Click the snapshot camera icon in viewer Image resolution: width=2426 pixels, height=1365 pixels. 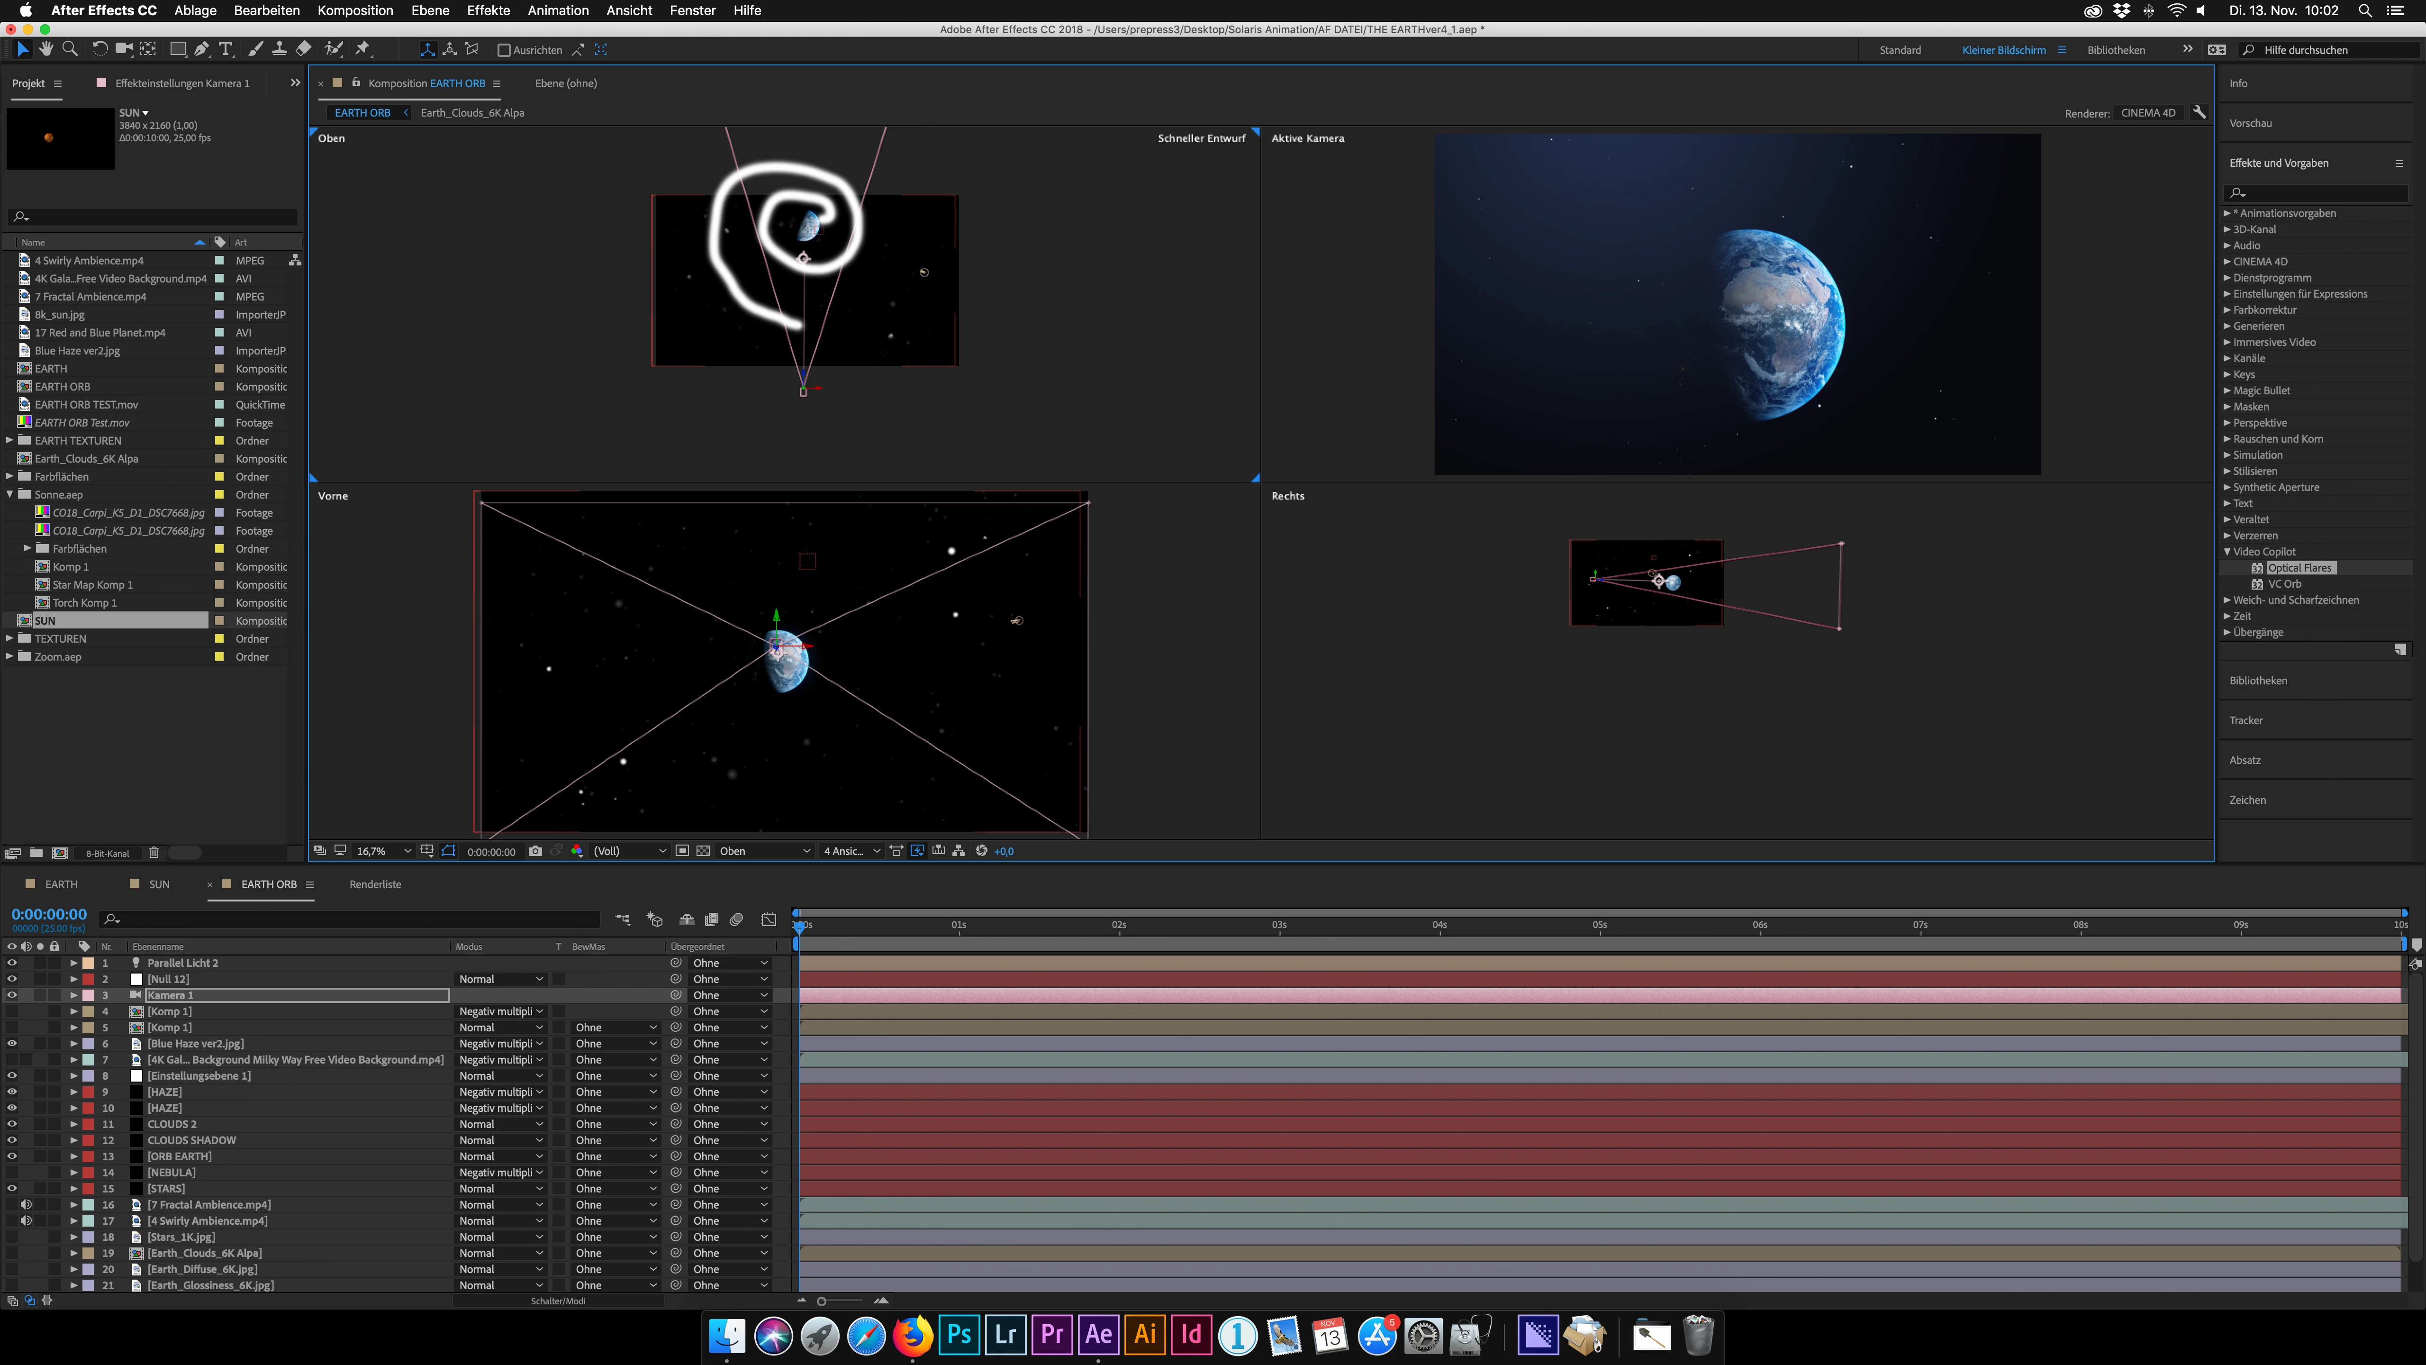tap(535, 851)
